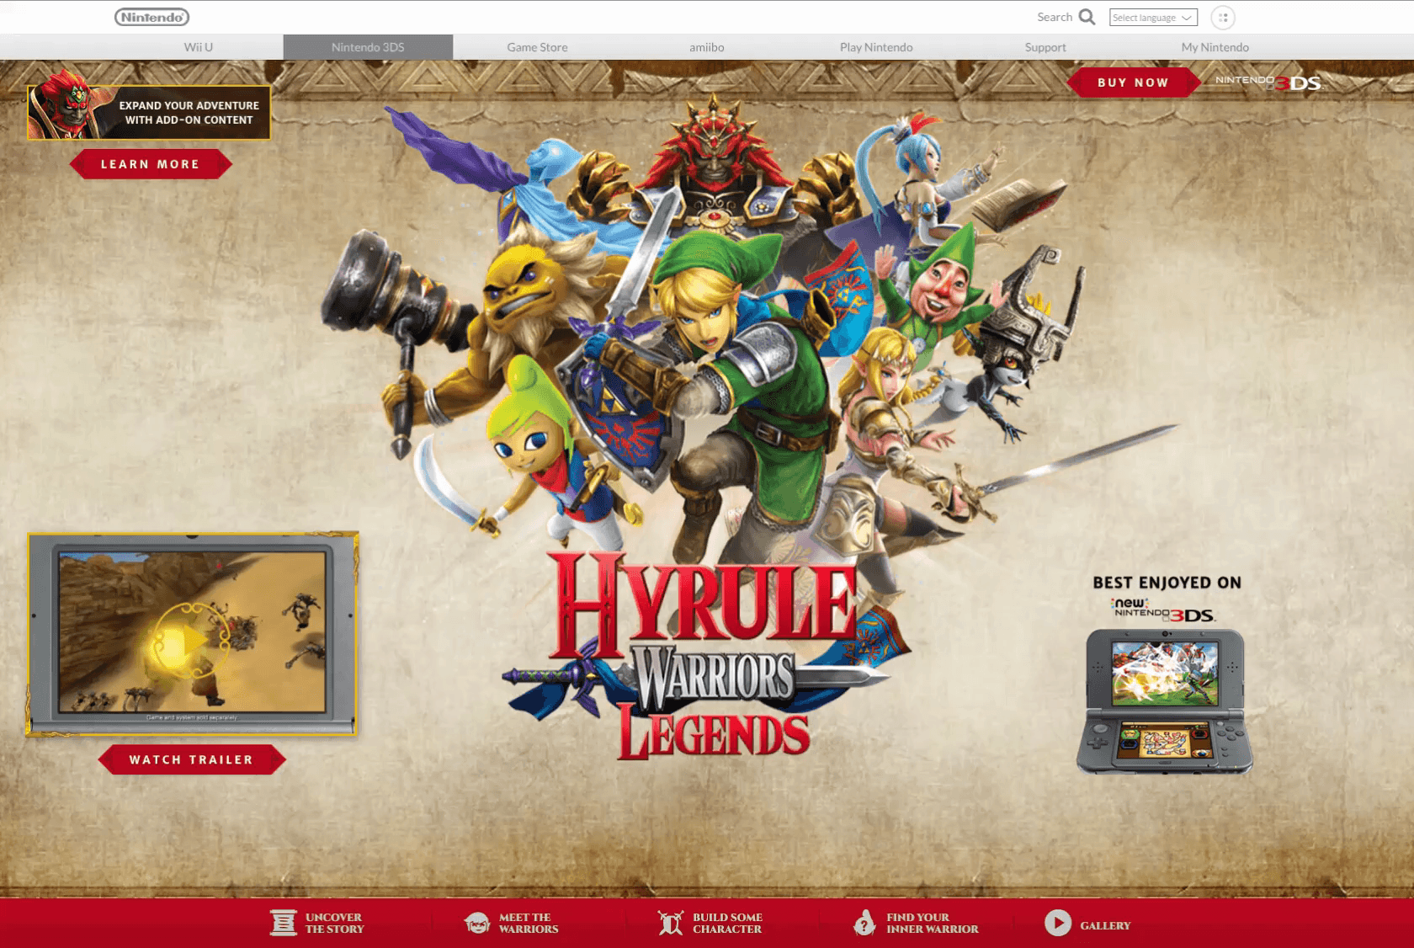Open the circular dots menu icon
Image resolution: width=1414 pixels, height=948 pixels.
coord(1222,18)
